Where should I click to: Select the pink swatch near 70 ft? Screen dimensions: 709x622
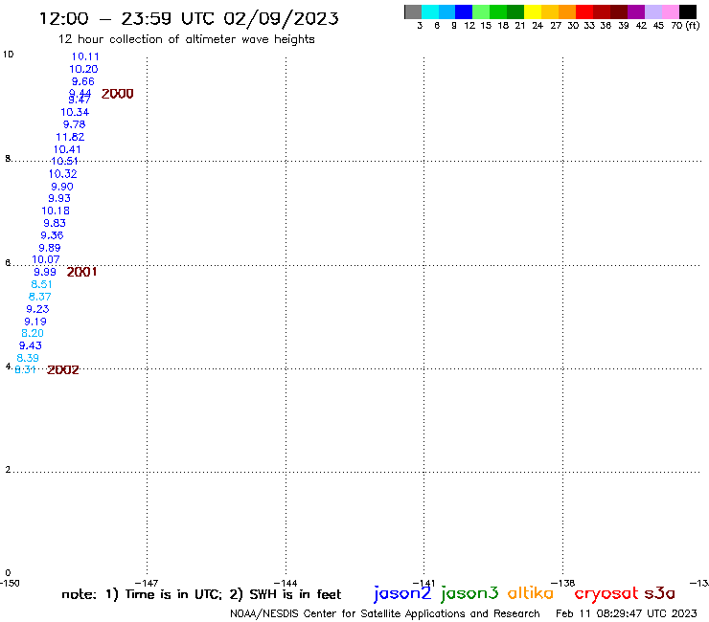click(x=671, y=11)
